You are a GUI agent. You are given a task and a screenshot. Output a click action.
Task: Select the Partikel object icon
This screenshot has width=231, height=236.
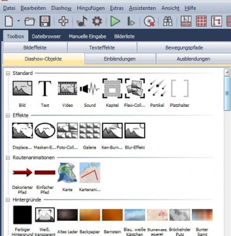pos(157,88)
